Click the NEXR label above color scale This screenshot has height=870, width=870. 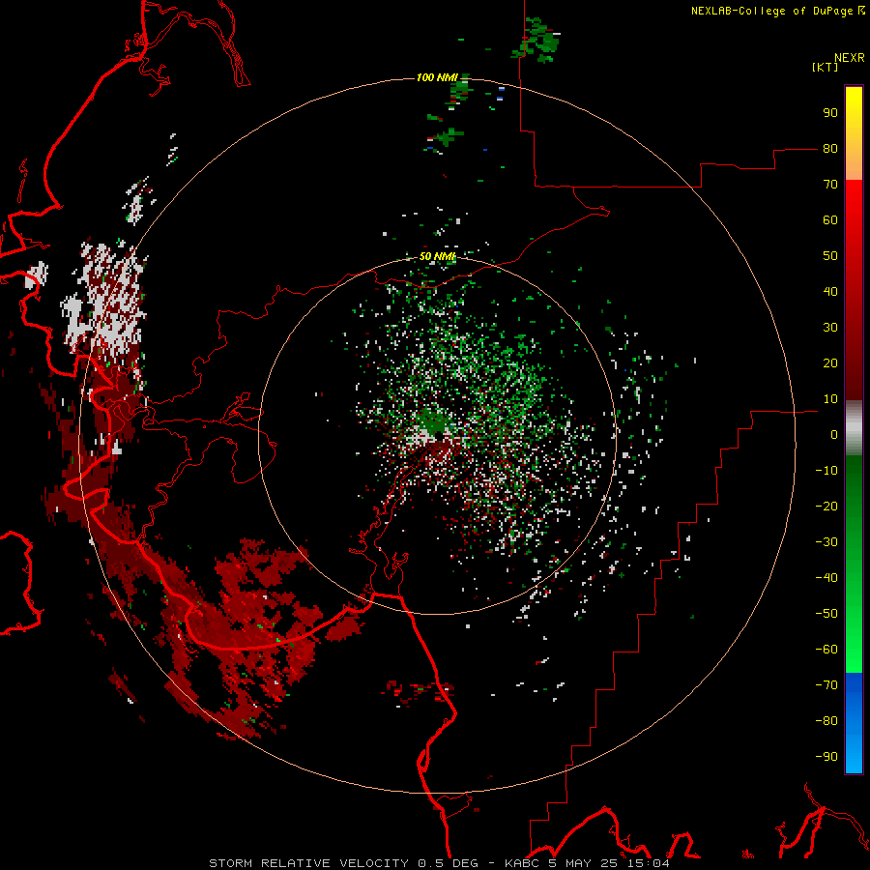[x=850, y=58]
